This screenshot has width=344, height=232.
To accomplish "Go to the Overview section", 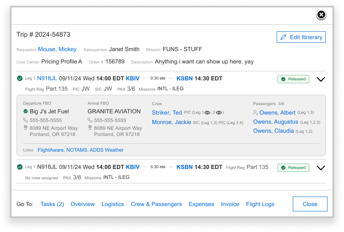I will tap(83, 204).
